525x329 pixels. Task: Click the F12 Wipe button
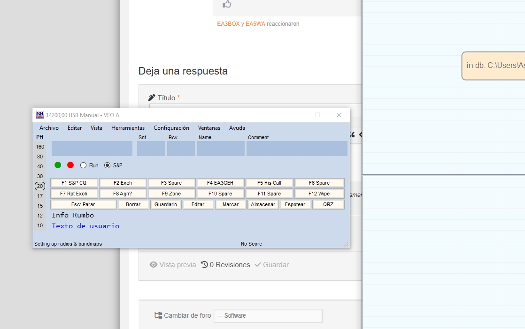[x=319, y=194]
